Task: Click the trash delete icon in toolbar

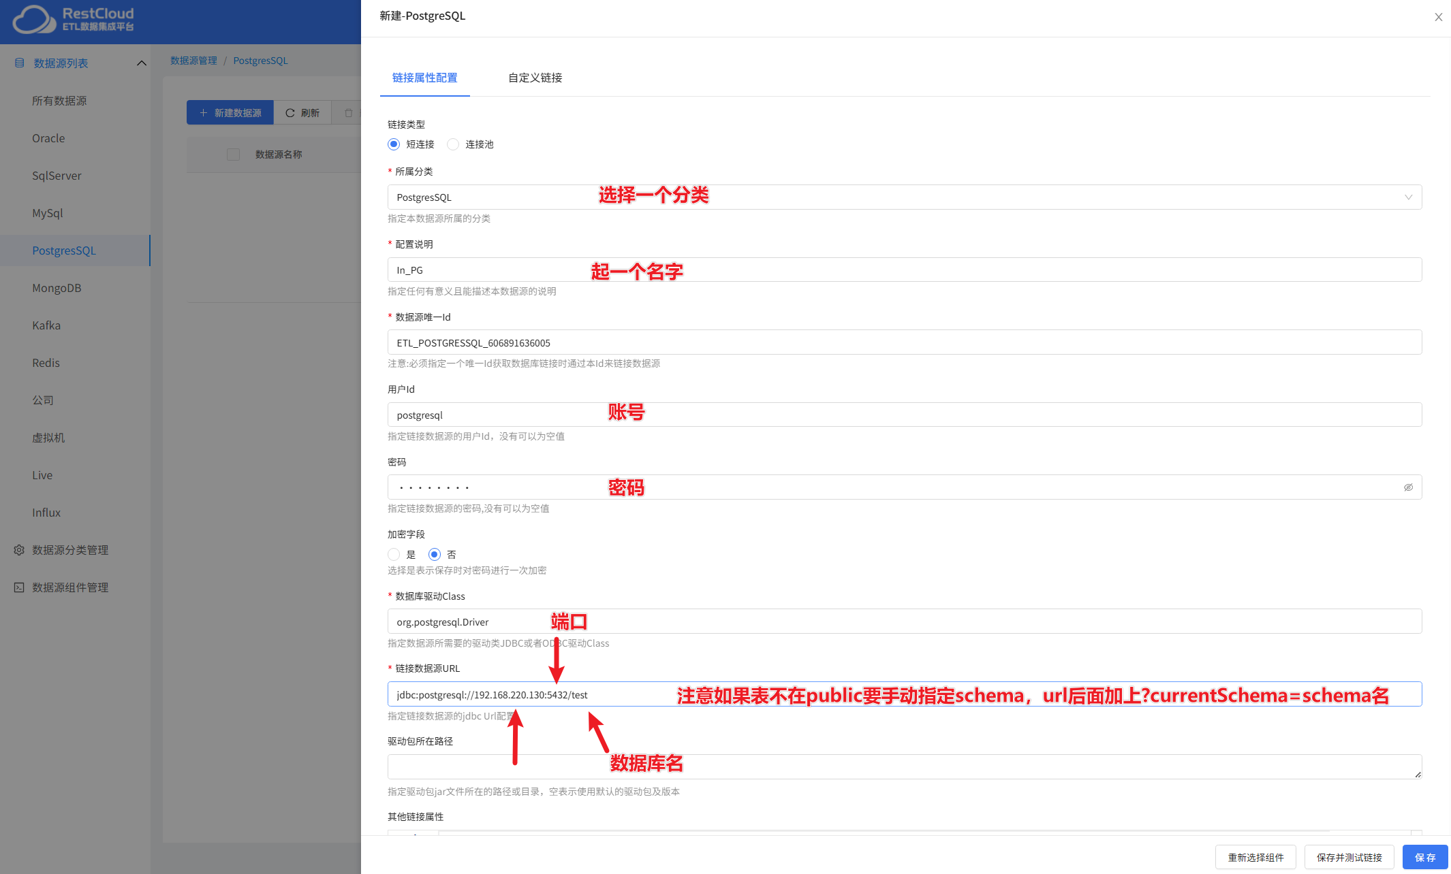Action: 348,113
